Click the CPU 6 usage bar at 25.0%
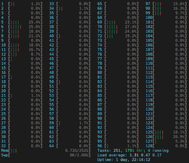The width and height of the screenshot is (189, 163). [x=25, y=27]
